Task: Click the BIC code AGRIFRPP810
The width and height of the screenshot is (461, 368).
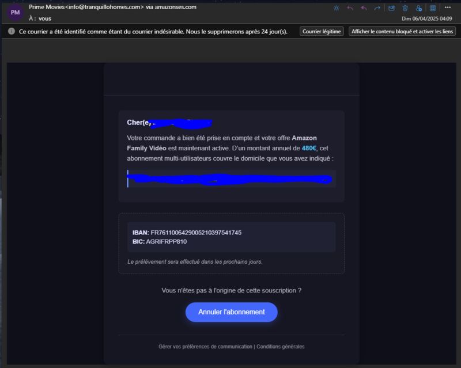Action: pos(167,242)
